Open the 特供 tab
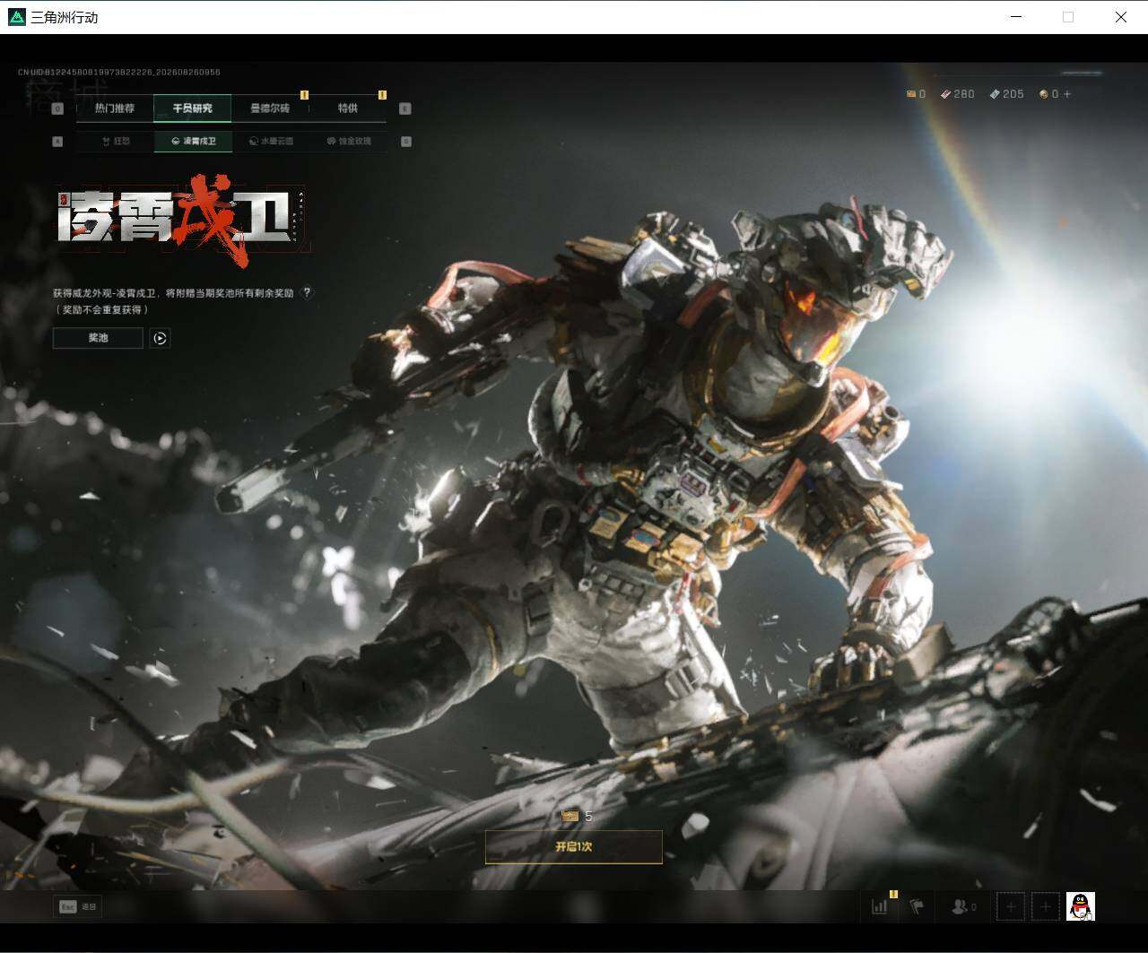 (348, 108)
